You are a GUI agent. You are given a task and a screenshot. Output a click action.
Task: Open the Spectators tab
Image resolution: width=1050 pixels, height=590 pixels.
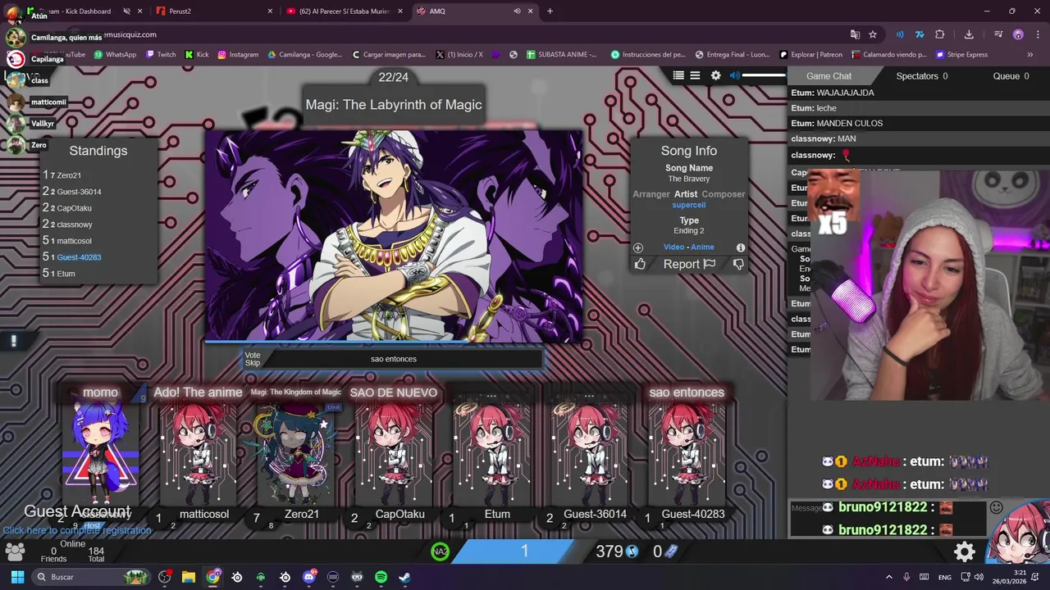point(921,76)
